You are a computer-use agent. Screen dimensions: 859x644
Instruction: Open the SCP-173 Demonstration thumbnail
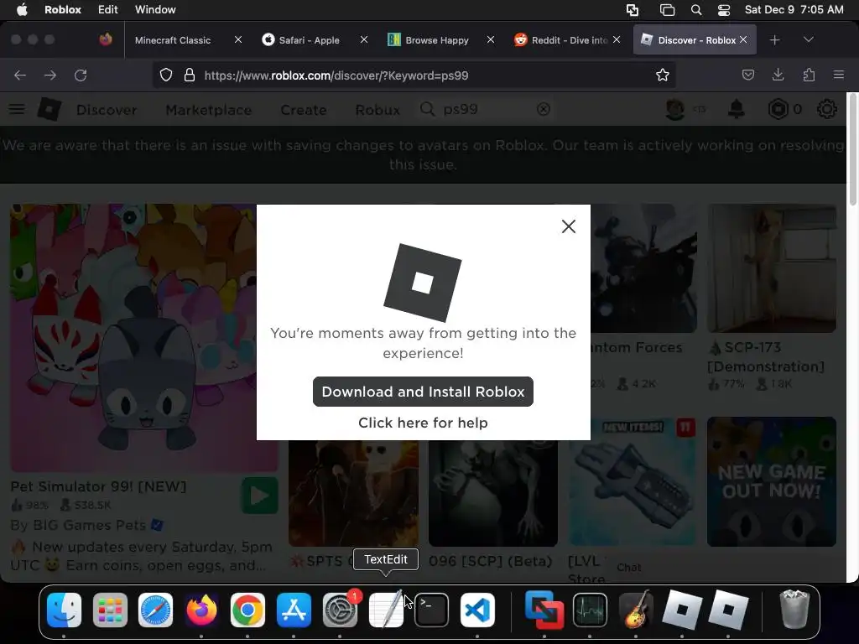[x=772, y=268]
